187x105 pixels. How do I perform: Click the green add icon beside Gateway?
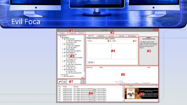tap(110, 41)
